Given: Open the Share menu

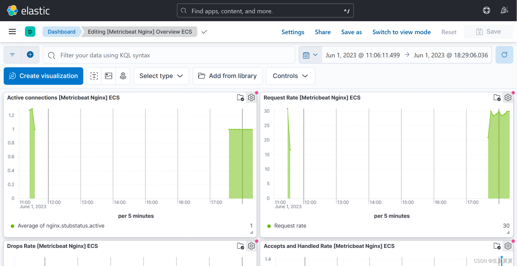Looking at the screenshot, I should pyautogui.click(x=323, y=32).
